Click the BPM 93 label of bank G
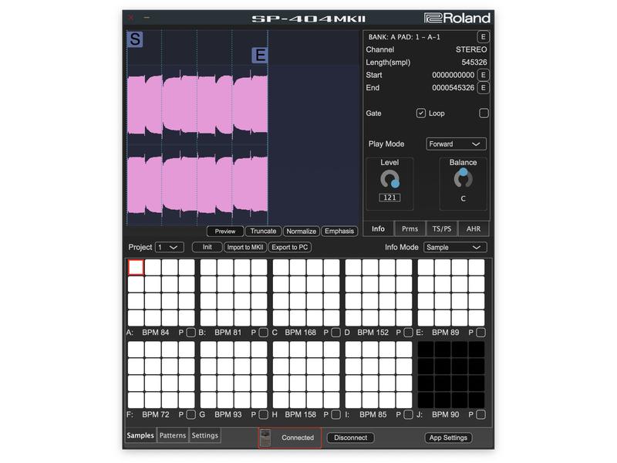 point(228,414)
